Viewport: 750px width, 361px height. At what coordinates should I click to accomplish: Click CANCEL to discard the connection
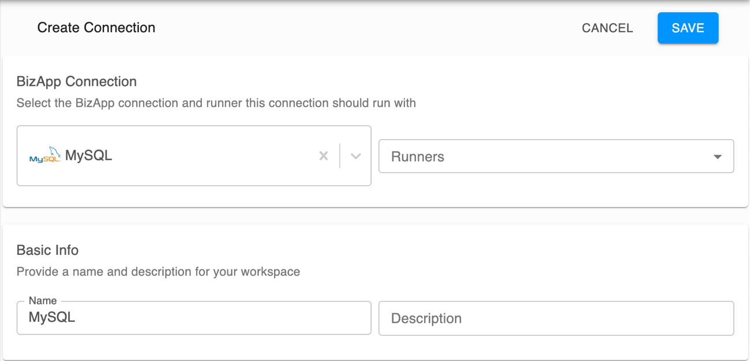click(x=607, y=28)
